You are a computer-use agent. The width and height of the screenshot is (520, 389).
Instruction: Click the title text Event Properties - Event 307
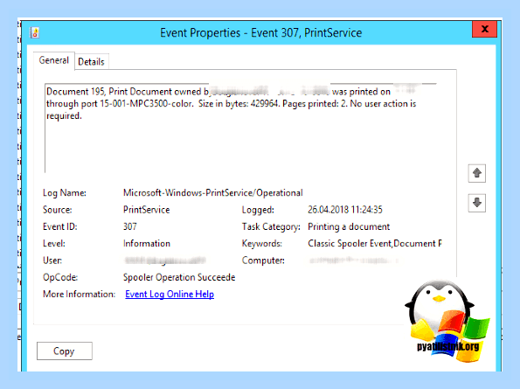coord(260,33)
